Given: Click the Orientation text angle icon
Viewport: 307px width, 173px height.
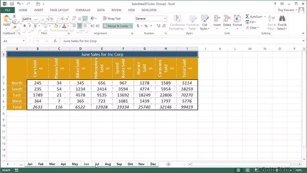Looking at the screenshot, I should click(x=93, y=18).
